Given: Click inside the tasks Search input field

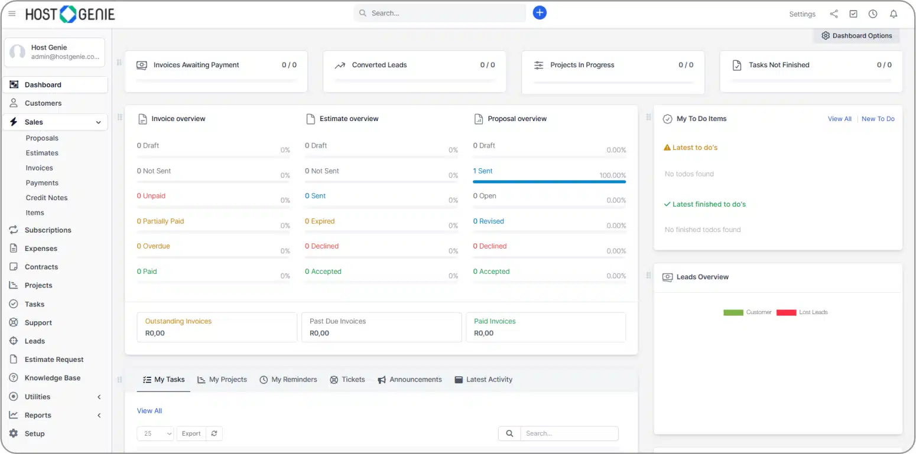Looking at the screenshot, I should click(x=567, y=433).
